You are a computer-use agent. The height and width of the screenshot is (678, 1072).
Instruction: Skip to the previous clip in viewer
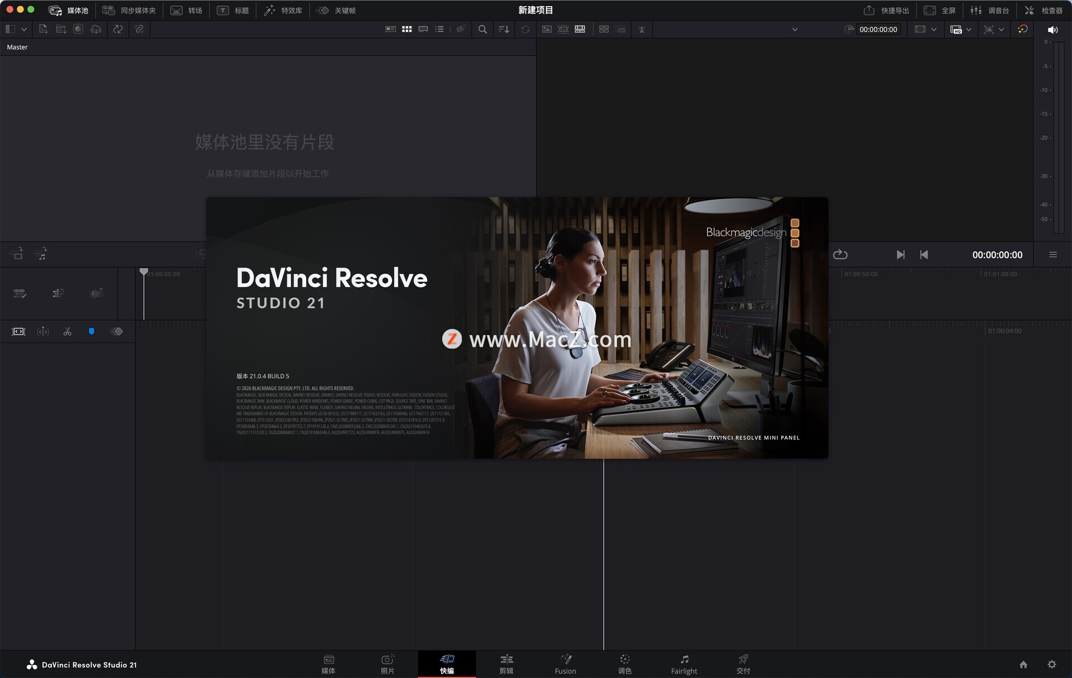(924, 255)
